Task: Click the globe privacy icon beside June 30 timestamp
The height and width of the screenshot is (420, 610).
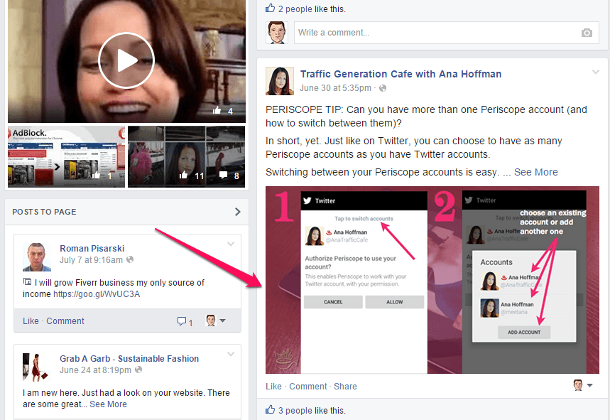Action: [383, 88]
